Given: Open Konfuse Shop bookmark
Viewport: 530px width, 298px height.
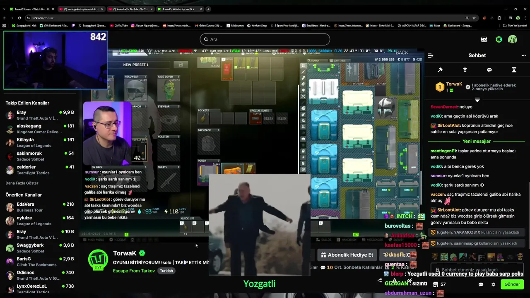Looking at the screenshot, I should tap(257, 26).
